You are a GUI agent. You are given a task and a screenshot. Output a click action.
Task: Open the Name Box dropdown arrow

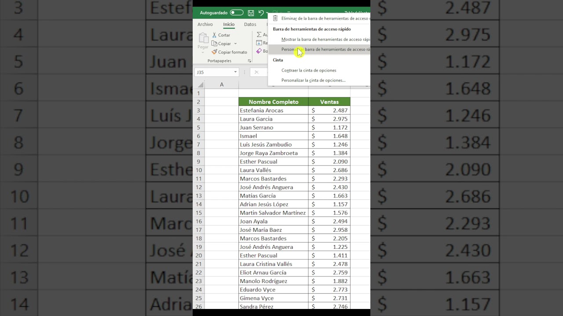(x=235, y=72)
